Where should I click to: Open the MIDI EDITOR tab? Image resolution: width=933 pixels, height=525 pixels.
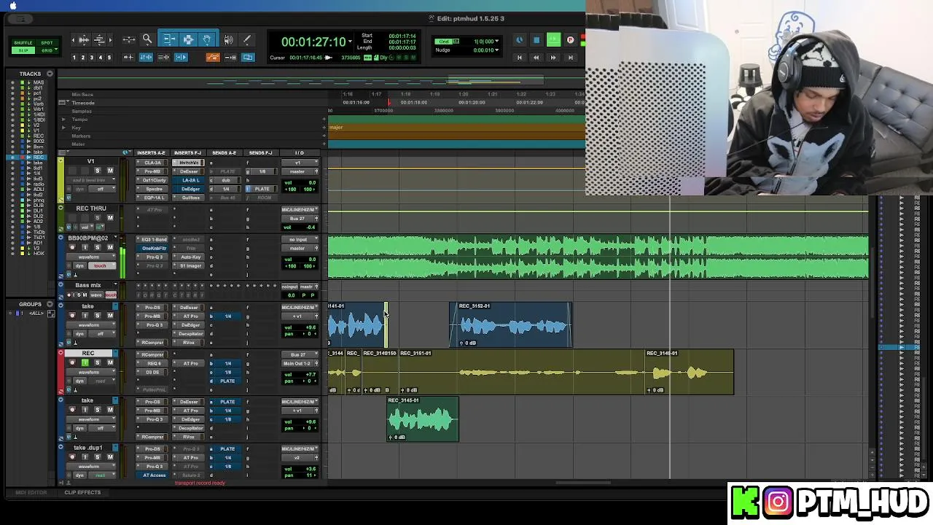(x=31, y=492)
